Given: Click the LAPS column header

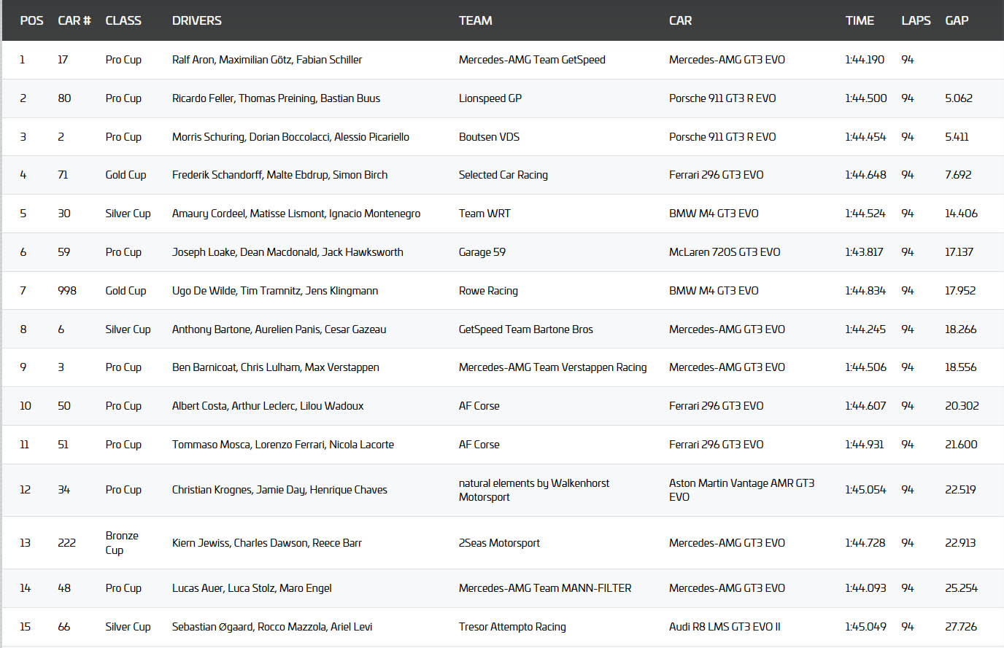Looking at the screenshot, I should click(x=916, y=20).
